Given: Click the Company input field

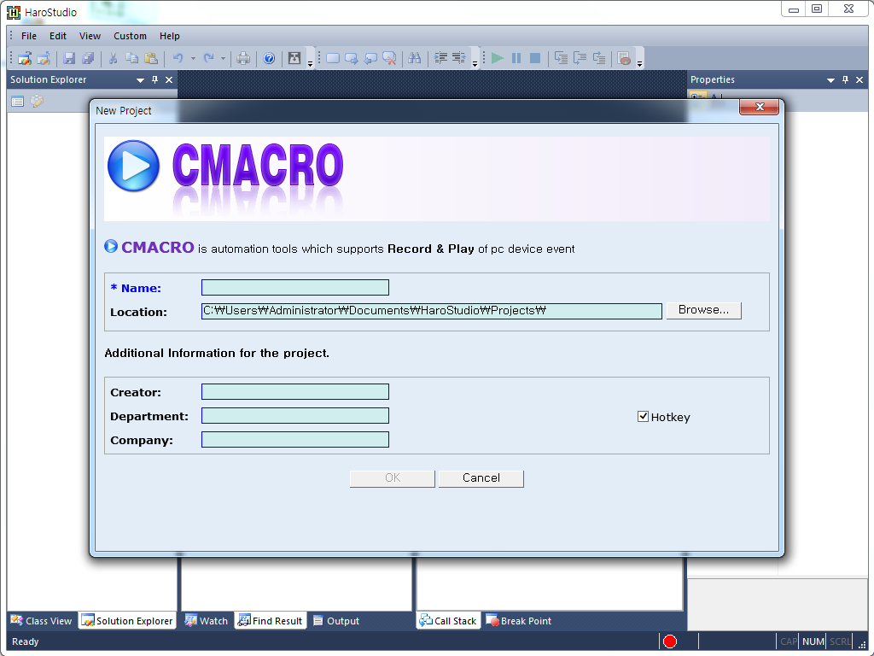Looking at the screenshot, I should coord(295,440).
